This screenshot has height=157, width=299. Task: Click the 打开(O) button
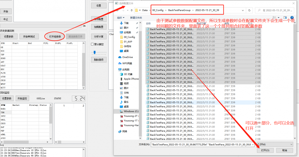pos(265,150)
